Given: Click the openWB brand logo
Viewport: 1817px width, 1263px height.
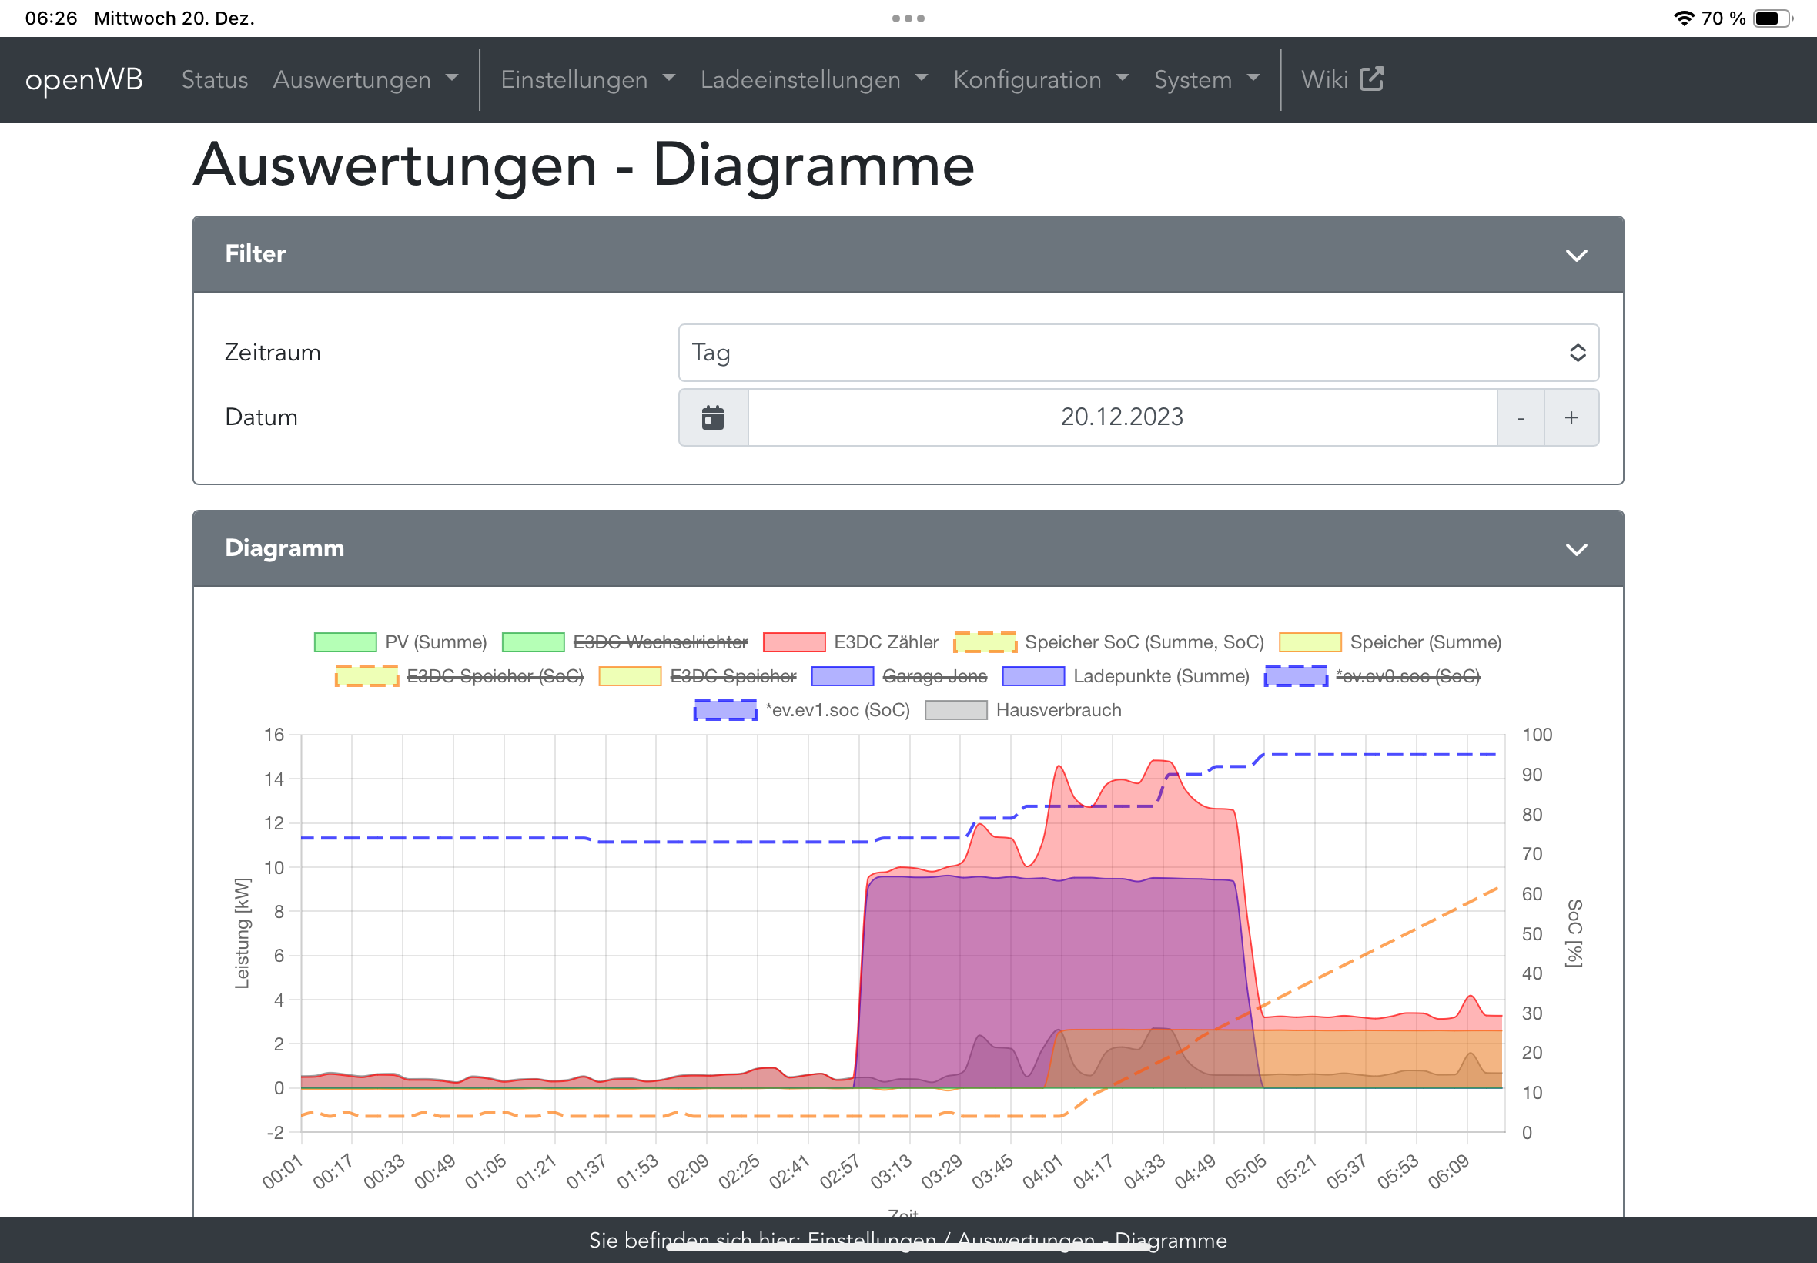Looking at the screenshot, I should point(84,79).
